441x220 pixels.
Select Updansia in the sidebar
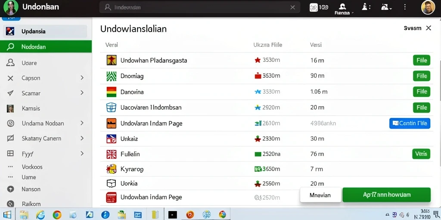[x=45, y=31]
